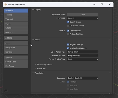Screen dimensions: 118x98
Task: Go to the Add-ons section
Action: point(16,38)
